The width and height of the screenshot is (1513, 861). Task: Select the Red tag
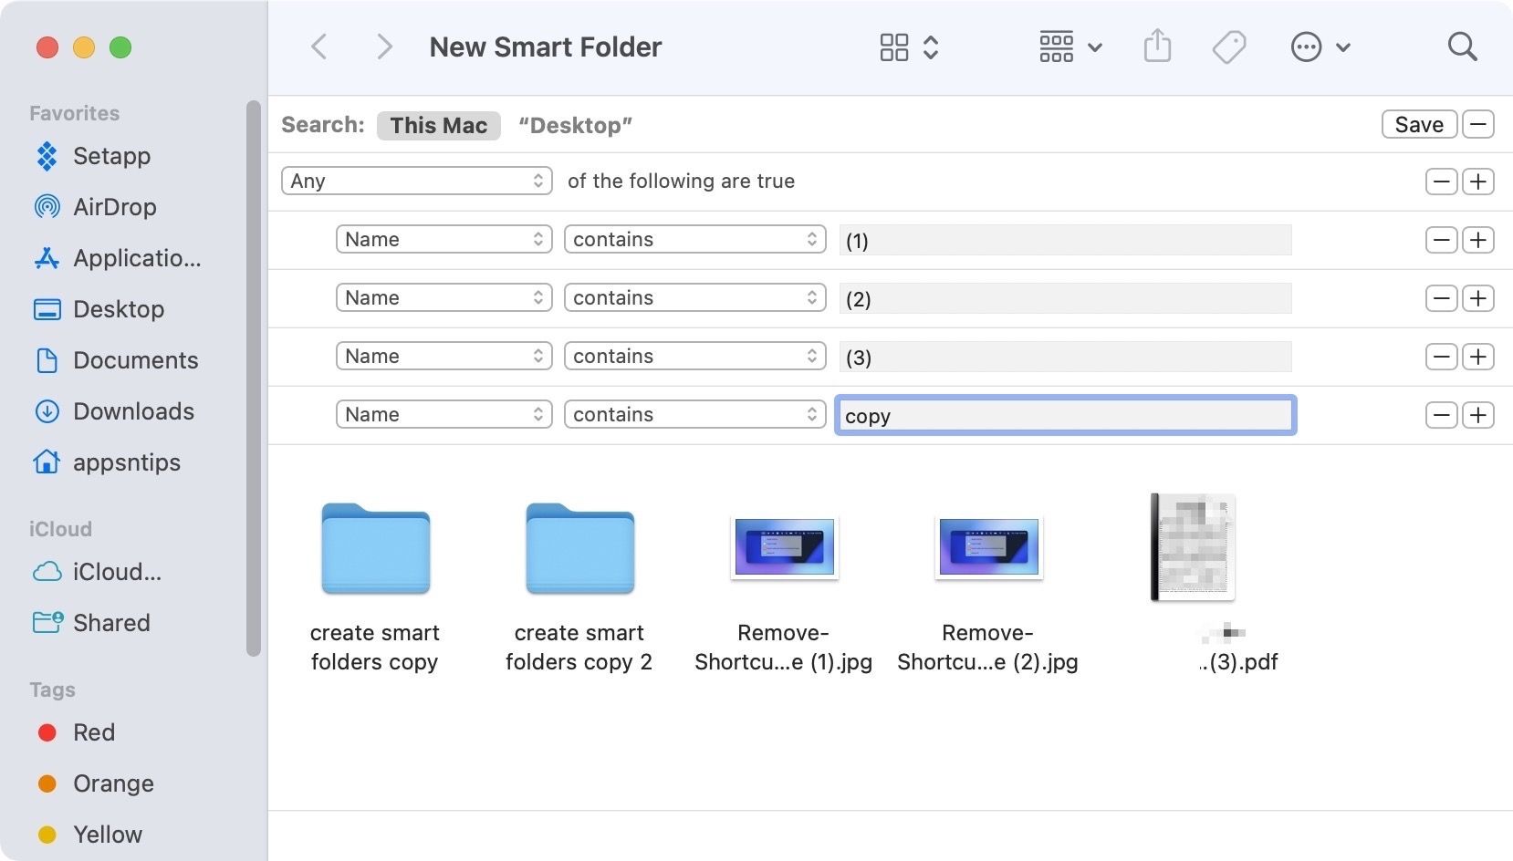coord(93,732)
